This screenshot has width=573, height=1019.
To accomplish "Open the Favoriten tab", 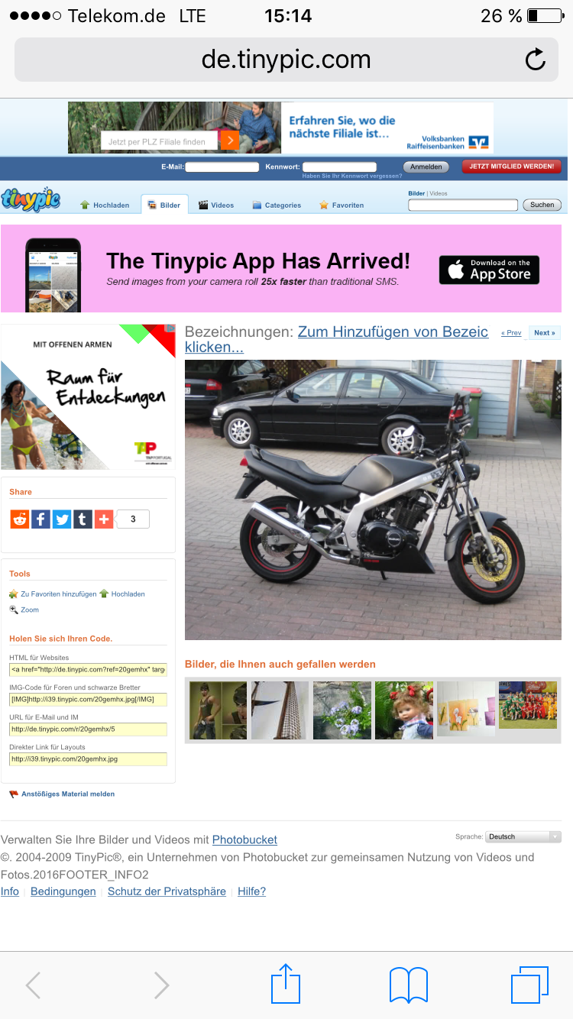I will pos(342,205).
